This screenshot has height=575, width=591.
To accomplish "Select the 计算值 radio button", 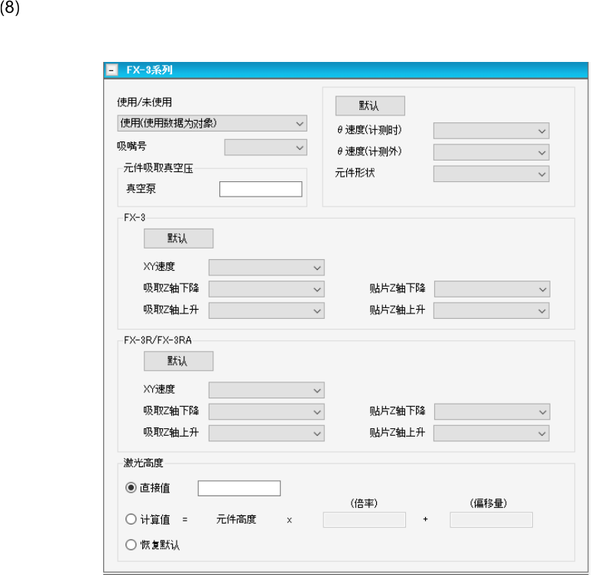I will (x=131, y=519).
